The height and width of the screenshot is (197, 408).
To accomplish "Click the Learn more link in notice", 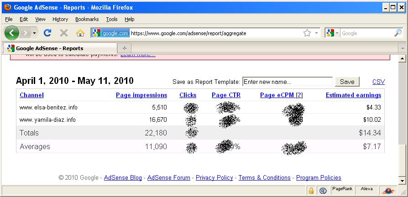I will click(x=138, y=55).
